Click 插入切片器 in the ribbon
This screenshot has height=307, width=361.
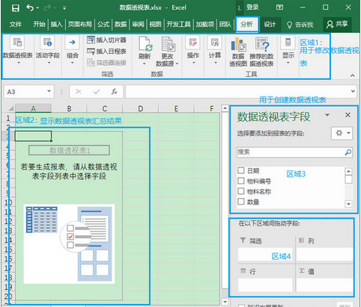point(106,40)
